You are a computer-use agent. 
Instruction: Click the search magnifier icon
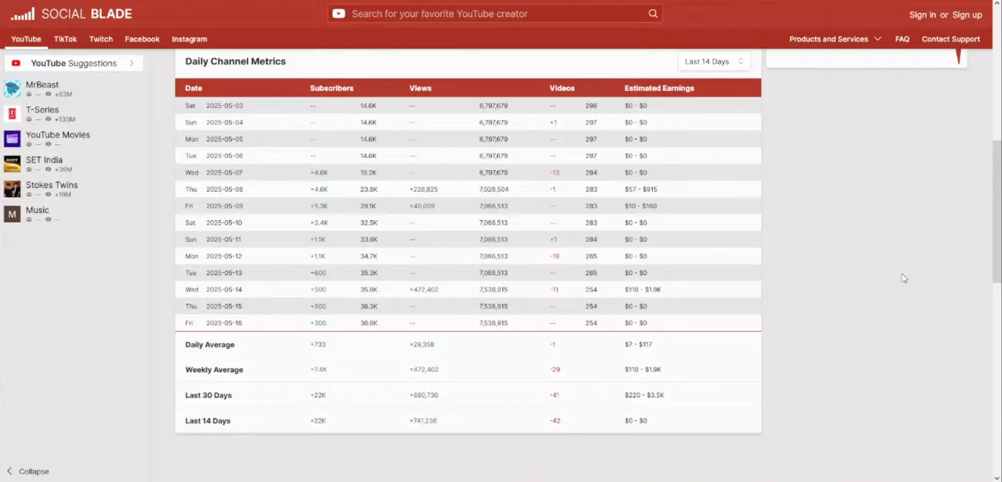pos(653,14)
